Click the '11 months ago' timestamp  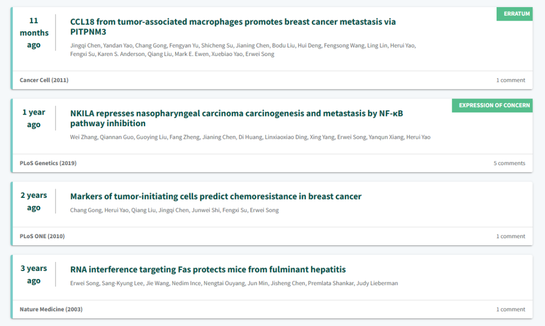click(x=34, y=33)
